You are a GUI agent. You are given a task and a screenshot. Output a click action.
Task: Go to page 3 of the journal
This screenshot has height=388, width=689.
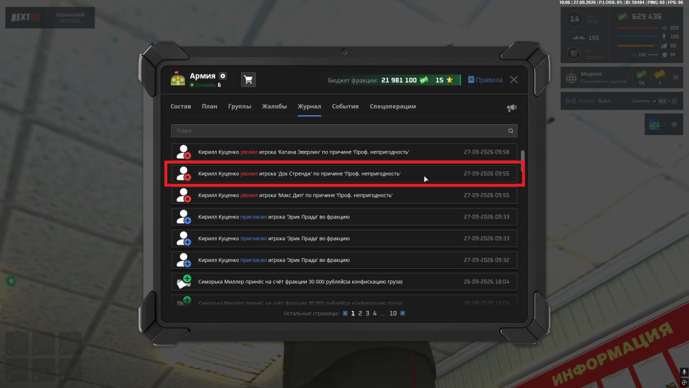tap(368, 313)
